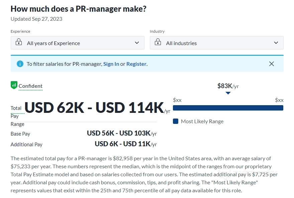Screen dimensions: 294x198
Task: Dismiss the sign-in filter banner
Action: (272, 64)
